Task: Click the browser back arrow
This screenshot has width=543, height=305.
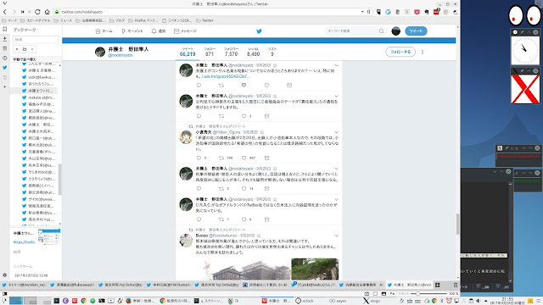Action: click(5, 12)
